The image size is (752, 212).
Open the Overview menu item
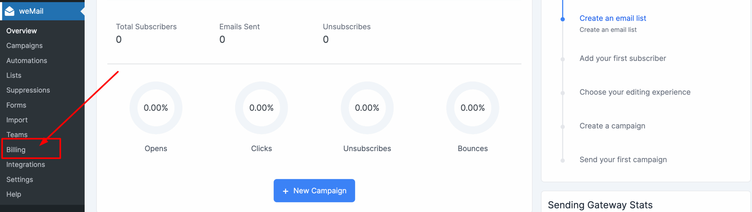[21, 31]
